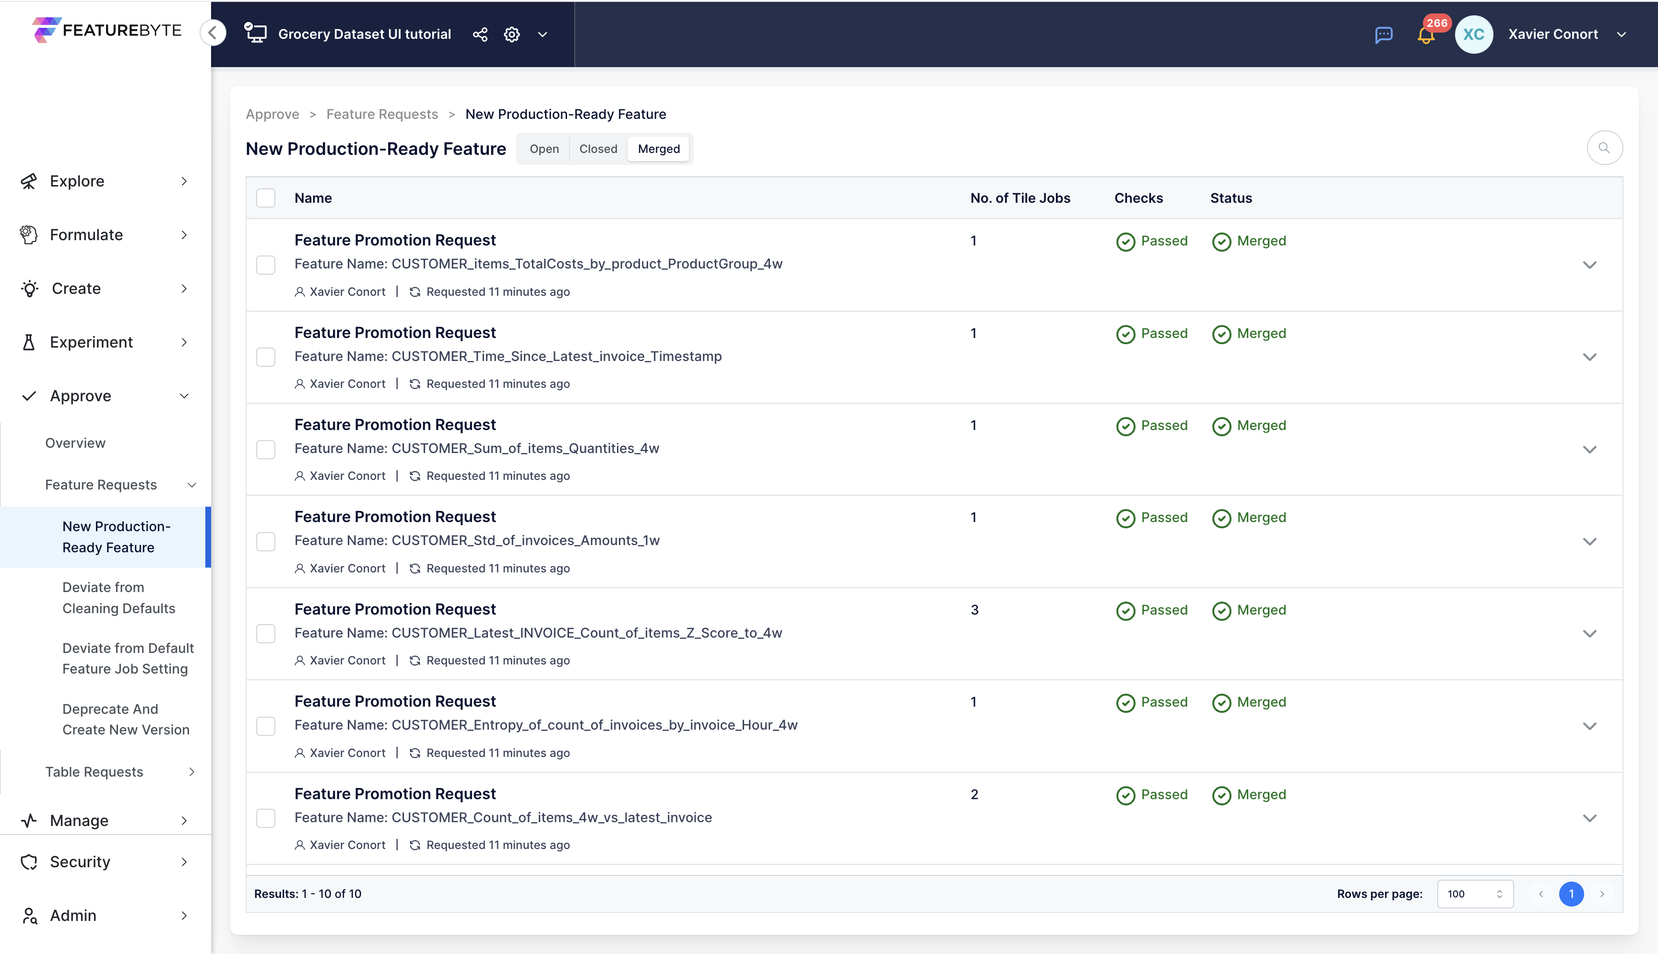Check the box for Time_Since_Latest_invoice_Timestamp request
The image size is (1658, 954).
pos(265,357)
